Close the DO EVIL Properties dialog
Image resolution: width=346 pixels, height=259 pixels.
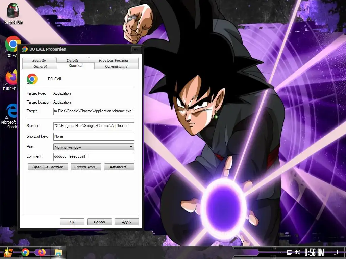tap(135, 49)
